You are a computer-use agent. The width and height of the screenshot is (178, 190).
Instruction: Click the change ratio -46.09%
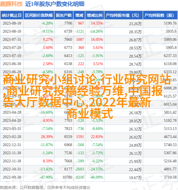[96, 177]
